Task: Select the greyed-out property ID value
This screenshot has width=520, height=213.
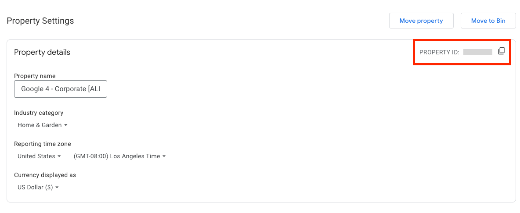Action: 478,52
